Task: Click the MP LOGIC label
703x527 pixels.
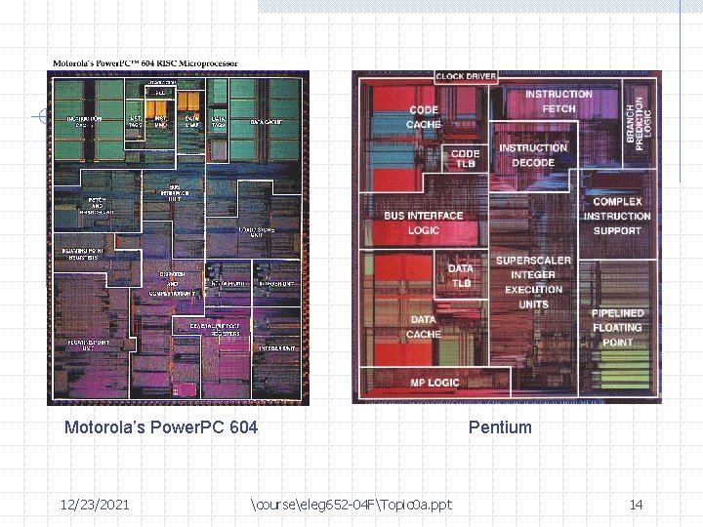Action: 434,383
